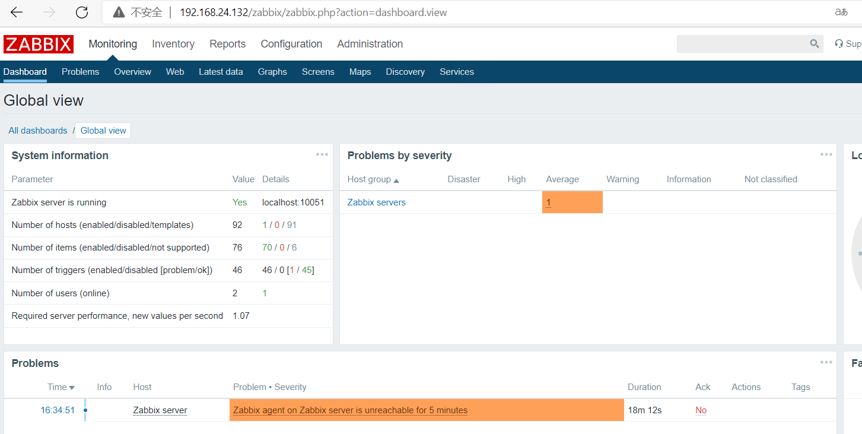Click the 'Warning' column header
Viewport: 862px width, 434px height.
click(623, 179)
